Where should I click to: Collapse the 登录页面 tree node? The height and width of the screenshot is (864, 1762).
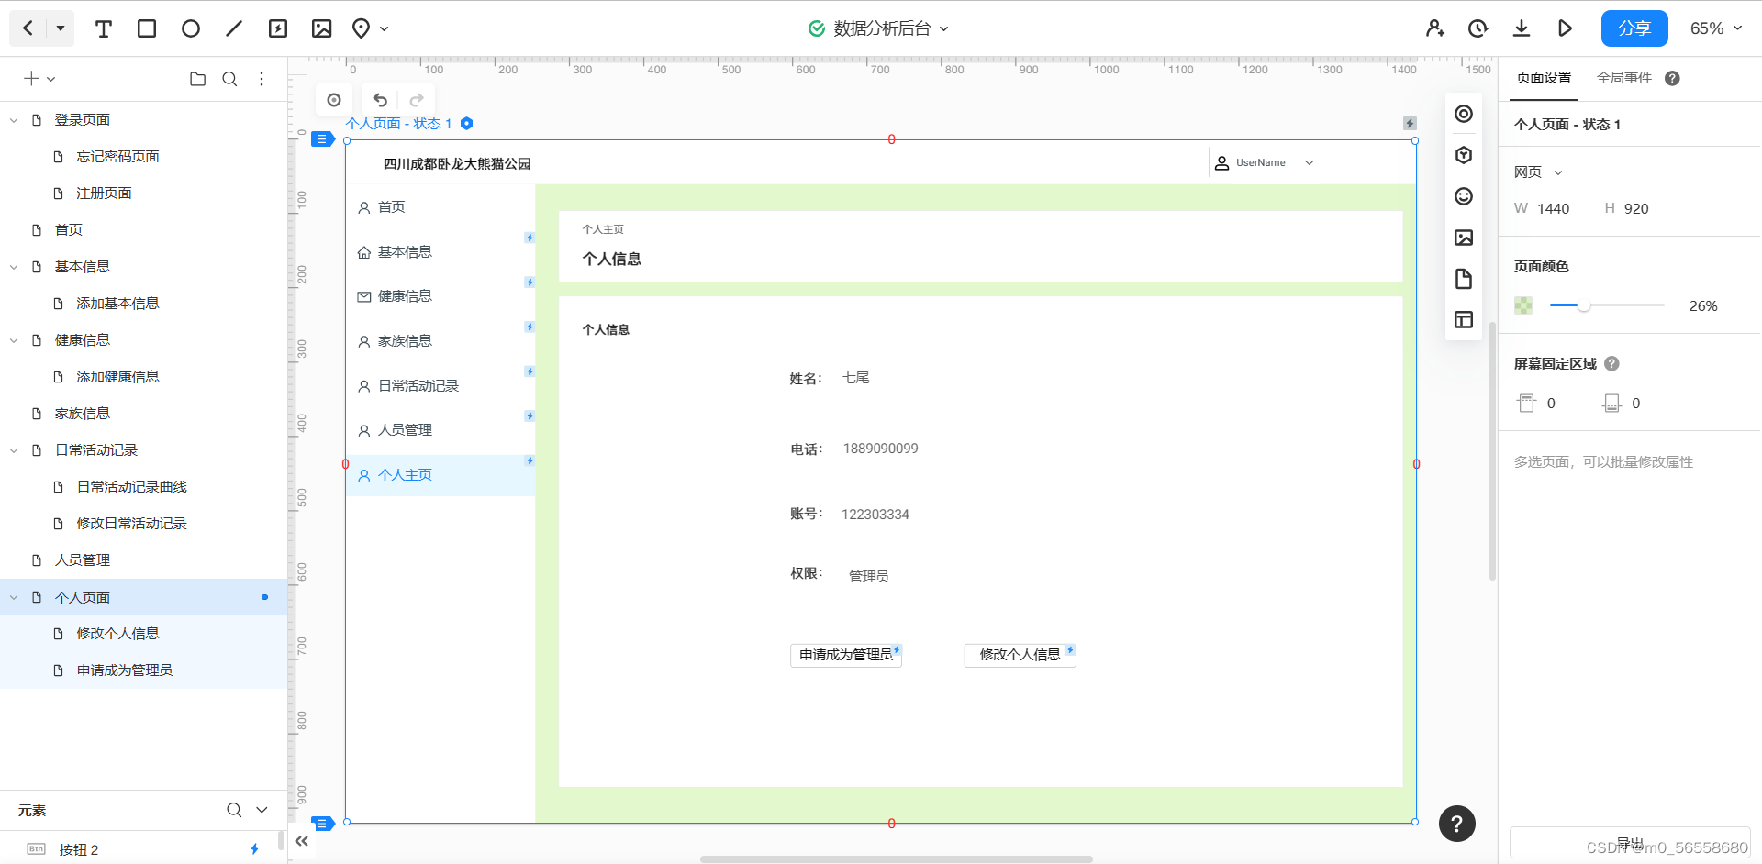coord(14,120)
